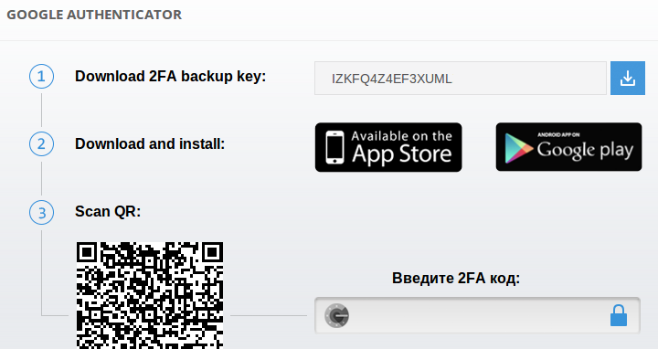Screen dimensions: 658x349
Task: Focus the 2FA code input field
Action: click(477, 315)
